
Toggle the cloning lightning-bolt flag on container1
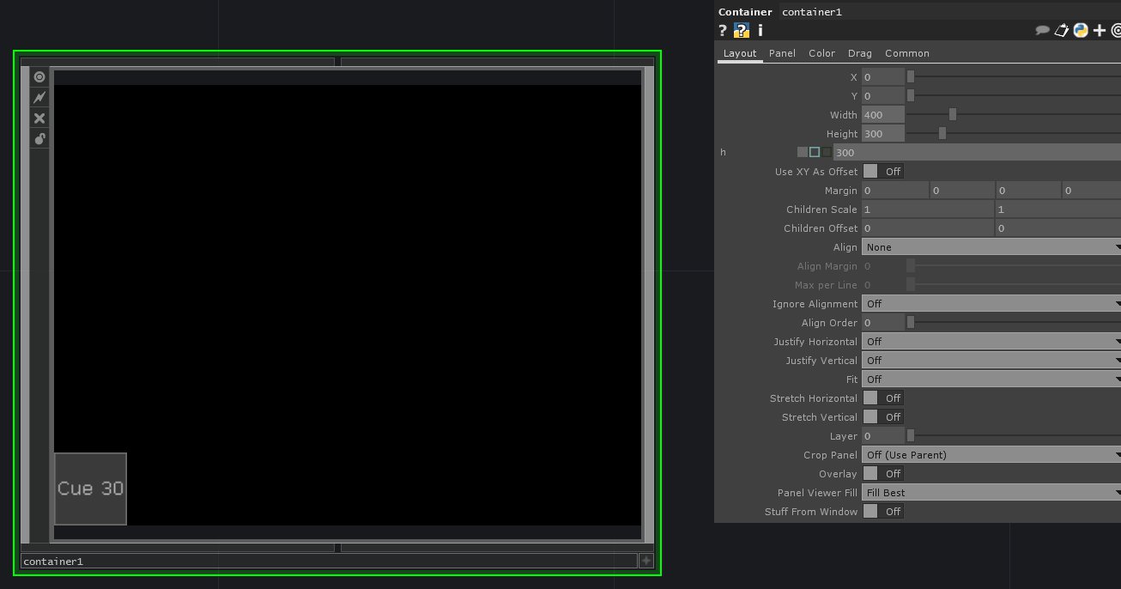pyautogui.click(x=39, y=98)
